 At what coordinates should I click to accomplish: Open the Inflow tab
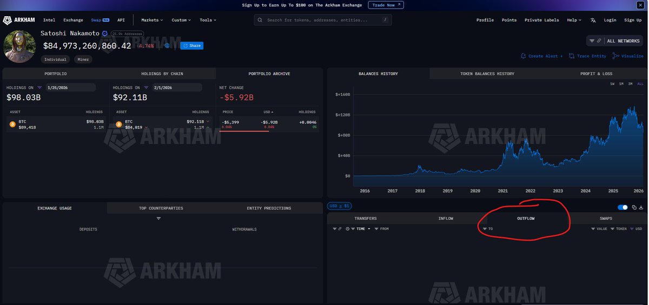click(446, 218)
